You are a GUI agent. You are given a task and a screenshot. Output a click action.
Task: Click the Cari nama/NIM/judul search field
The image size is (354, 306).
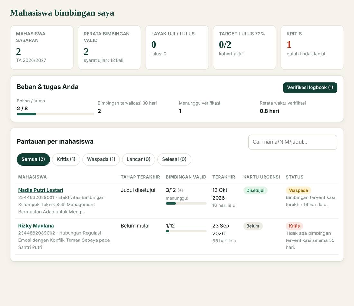tap(293, 142)
